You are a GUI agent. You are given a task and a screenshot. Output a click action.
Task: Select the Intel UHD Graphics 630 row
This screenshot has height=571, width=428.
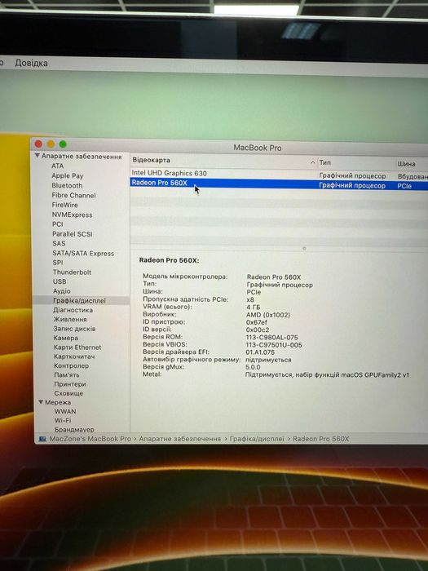point(279,174)
